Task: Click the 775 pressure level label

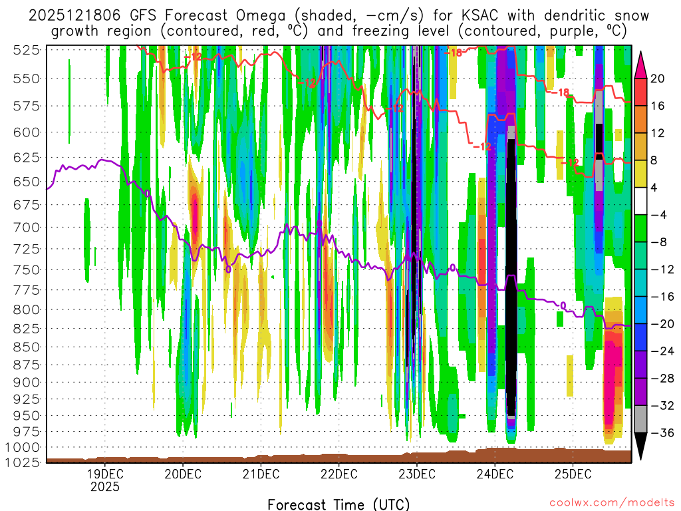Action: pos(27,290)
